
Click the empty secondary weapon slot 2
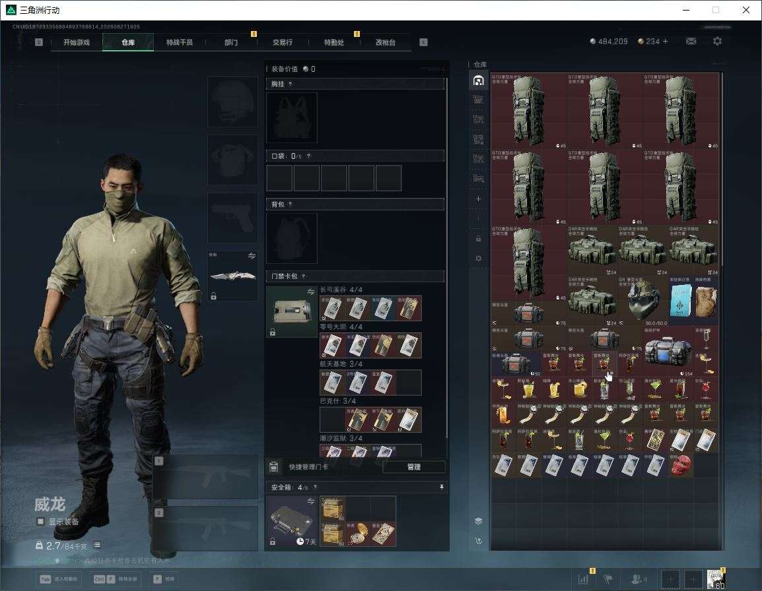(205, 528)
